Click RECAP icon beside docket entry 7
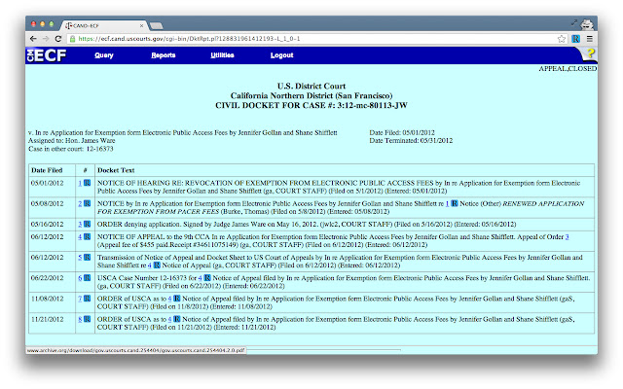 (x=87, y=299)
